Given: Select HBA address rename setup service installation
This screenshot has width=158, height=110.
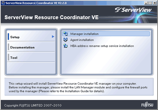Looking at the screenshot, I should (102, 46).
